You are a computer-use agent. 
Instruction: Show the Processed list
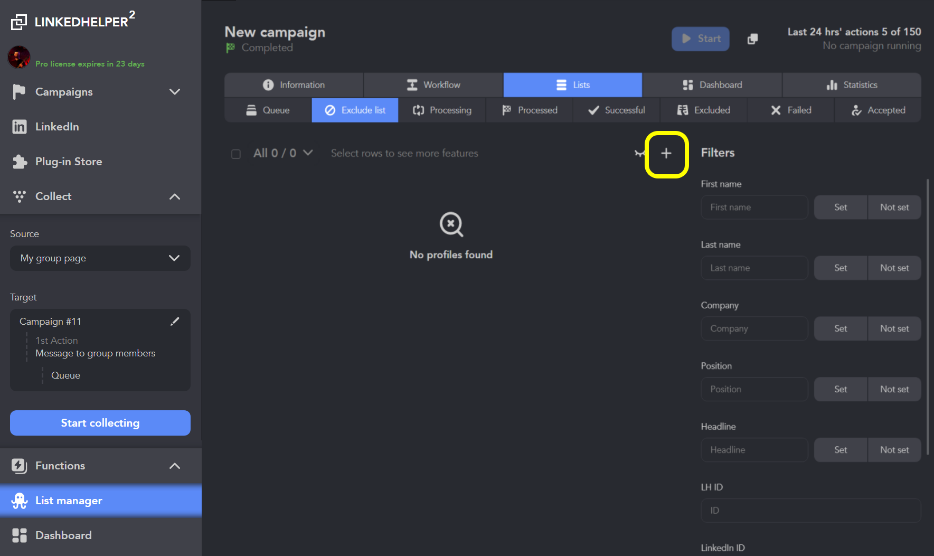point(530,110)
